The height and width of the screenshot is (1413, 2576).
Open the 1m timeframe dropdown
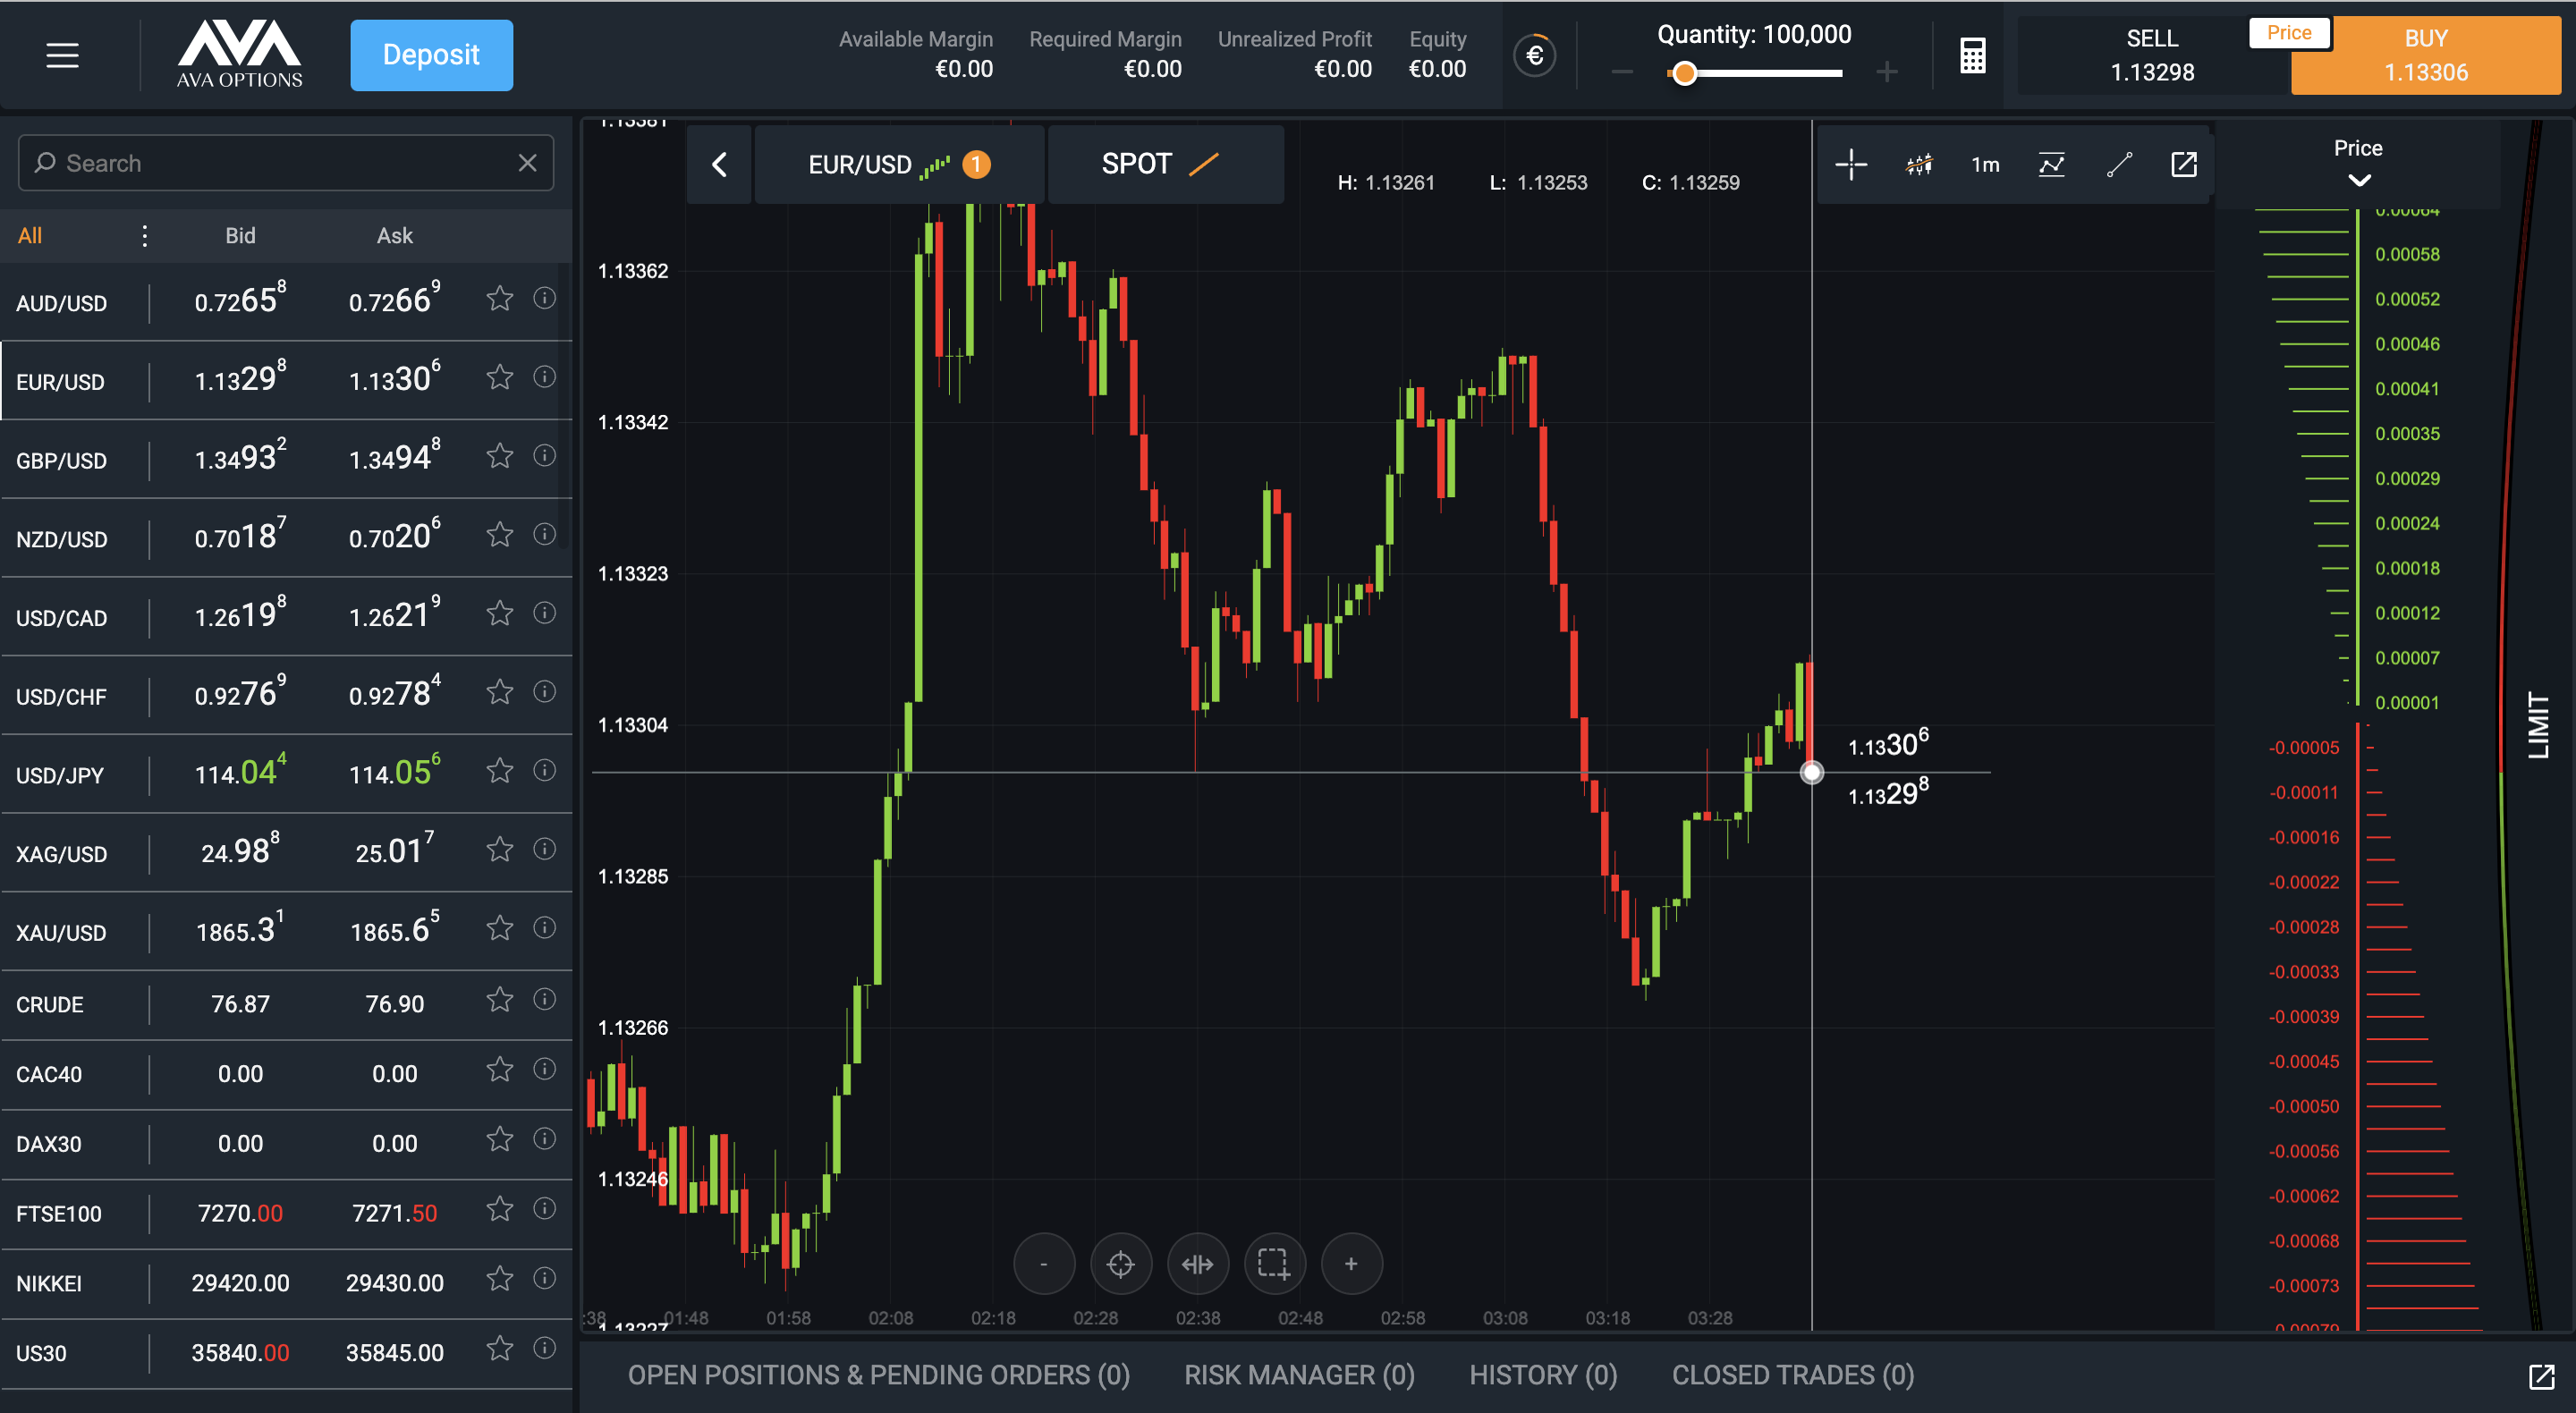(1985, 164)
